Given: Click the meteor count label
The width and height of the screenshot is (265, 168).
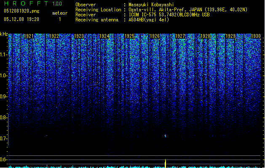Looking at the screenshot, I should point(60,13).
